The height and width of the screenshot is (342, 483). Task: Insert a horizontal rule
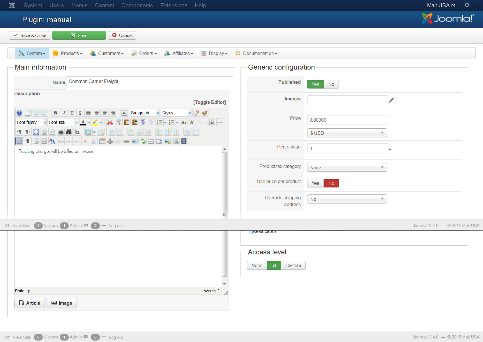pyautogui.click(x=220, y=122)
